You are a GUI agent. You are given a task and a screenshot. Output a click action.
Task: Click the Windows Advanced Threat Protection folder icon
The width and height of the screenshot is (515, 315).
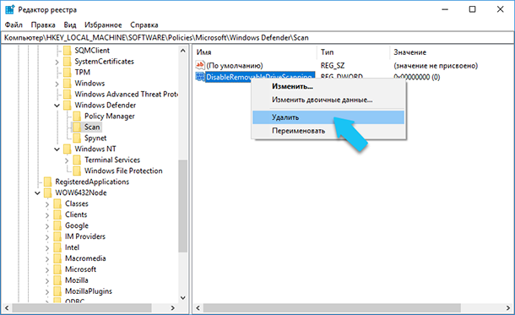click(x=67, y=95)
